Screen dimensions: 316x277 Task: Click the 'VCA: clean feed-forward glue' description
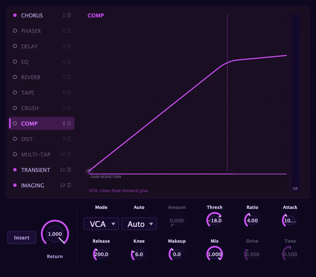coord(118,191)
